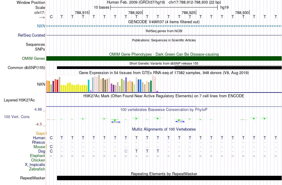Open the Common dbSNP(155) track label
Viewport: 282px width, 185px height.
click(26, 68)
